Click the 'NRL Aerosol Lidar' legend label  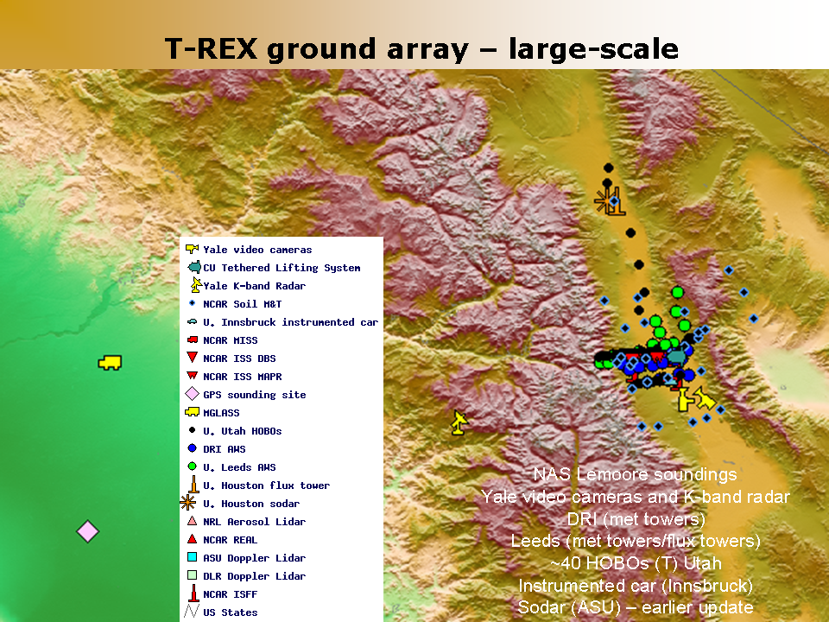click(x=254, y=522)
